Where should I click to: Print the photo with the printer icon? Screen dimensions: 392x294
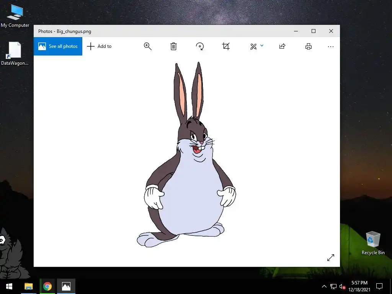309,46
